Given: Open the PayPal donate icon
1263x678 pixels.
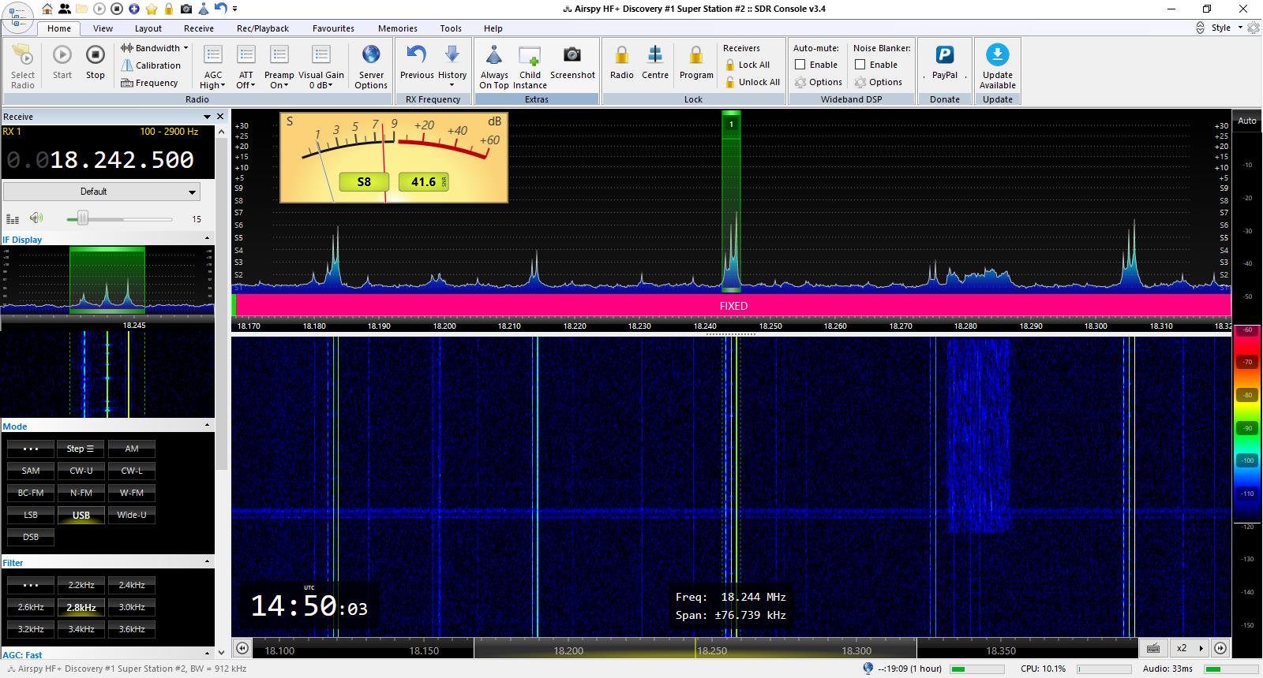Looking at the screenshot, I should (945, 55).
